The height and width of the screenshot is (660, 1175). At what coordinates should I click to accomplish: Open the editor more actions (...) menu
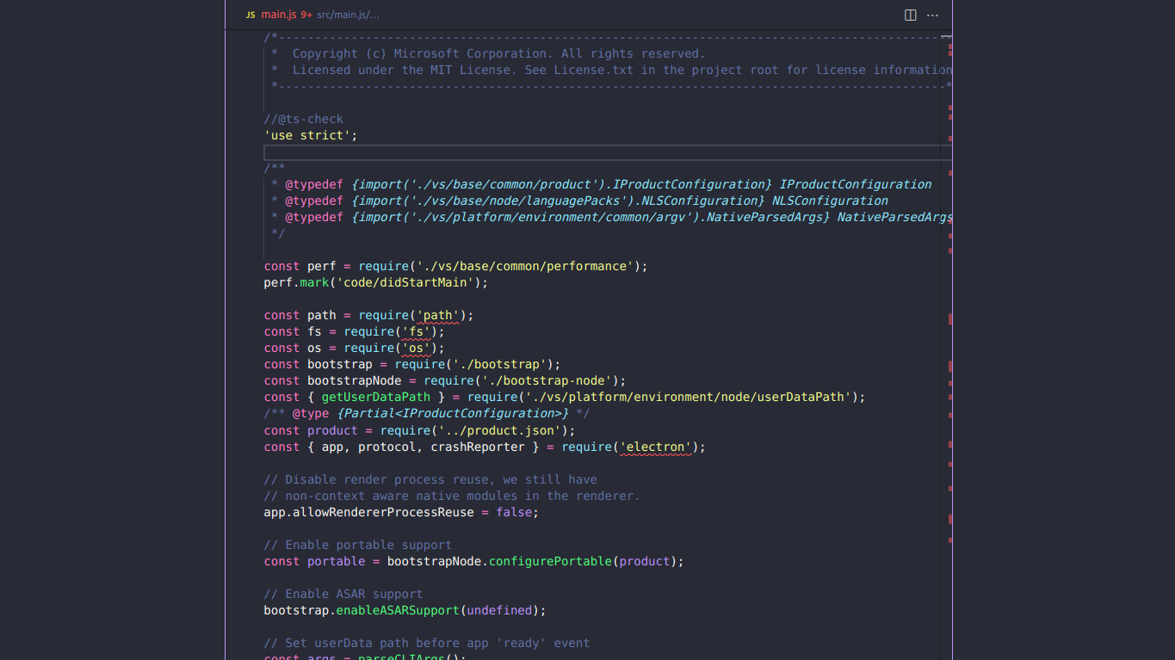(x=932, y=15)
